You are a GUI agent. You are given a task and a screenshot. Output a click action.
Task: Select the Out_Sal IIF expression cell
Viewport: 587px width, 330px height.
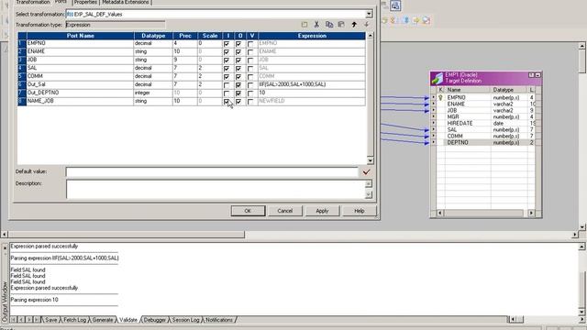[312, 84]
